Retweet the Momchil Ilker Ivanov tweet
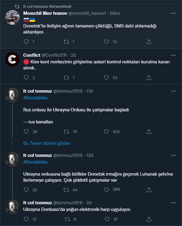Image resolution: width=182 pixels, height=226 pixels. [x=66, y=42]
